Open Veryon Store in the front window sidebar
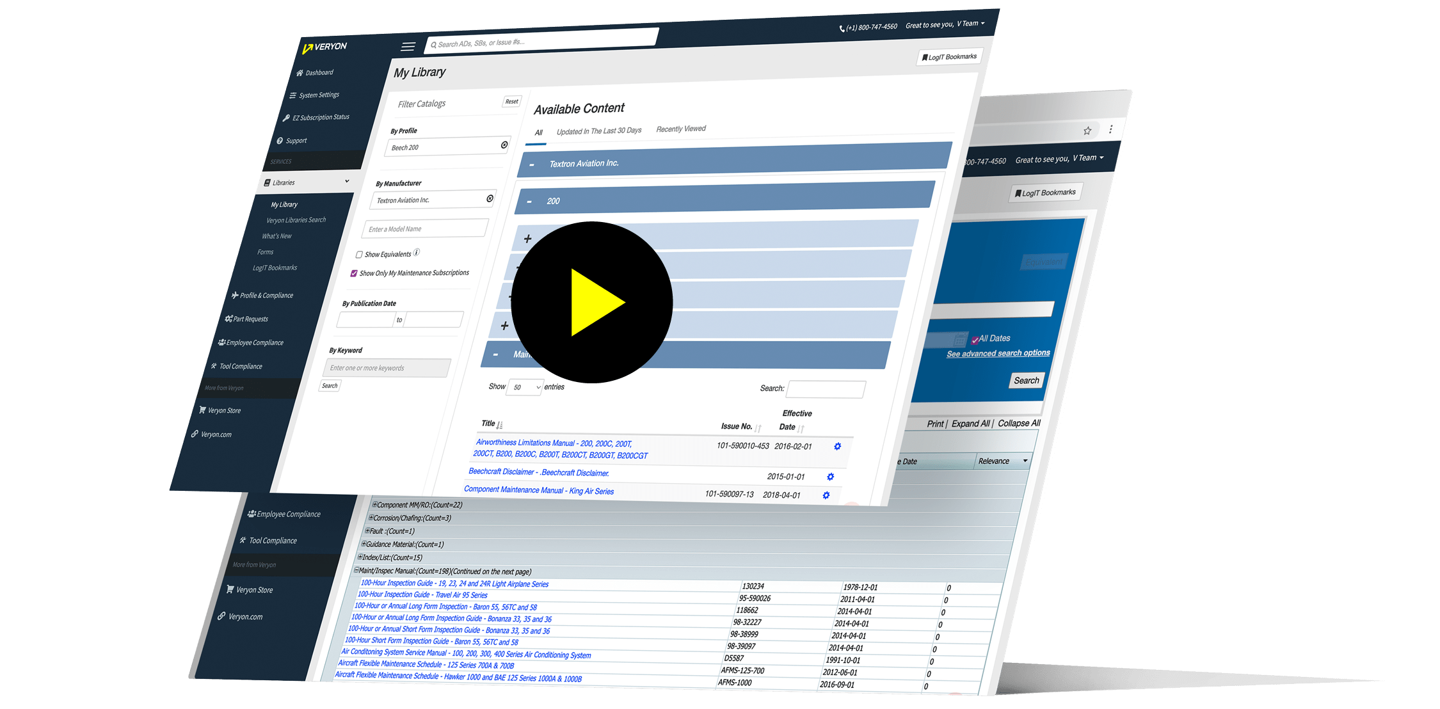Screen dimensions: 1440x709 (x=220, y=411)
